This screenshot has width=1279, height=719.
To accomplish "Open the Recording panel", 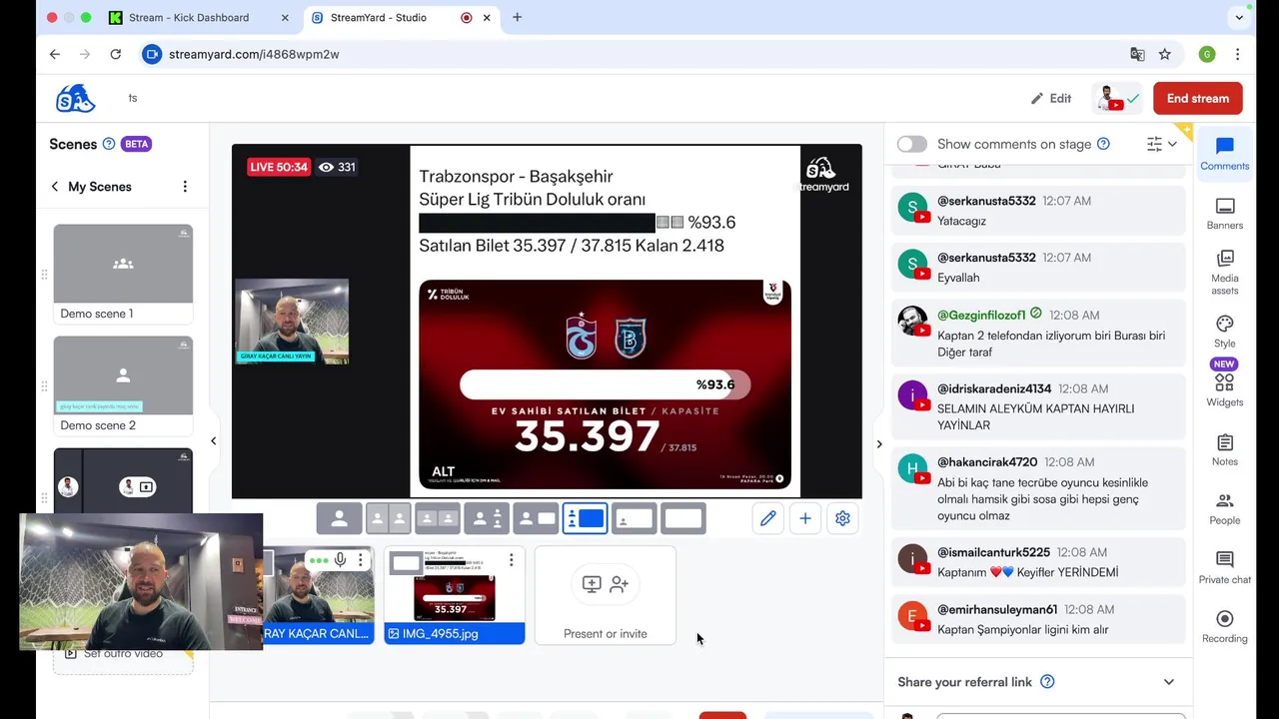I will click(x=1224, y=627).
